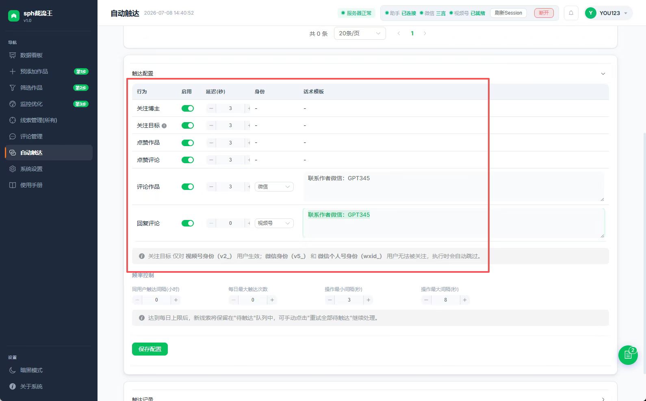646x401 pixels.
Task: Collapse the 触达配置 section chevron
Action: (x=603, y=74)
